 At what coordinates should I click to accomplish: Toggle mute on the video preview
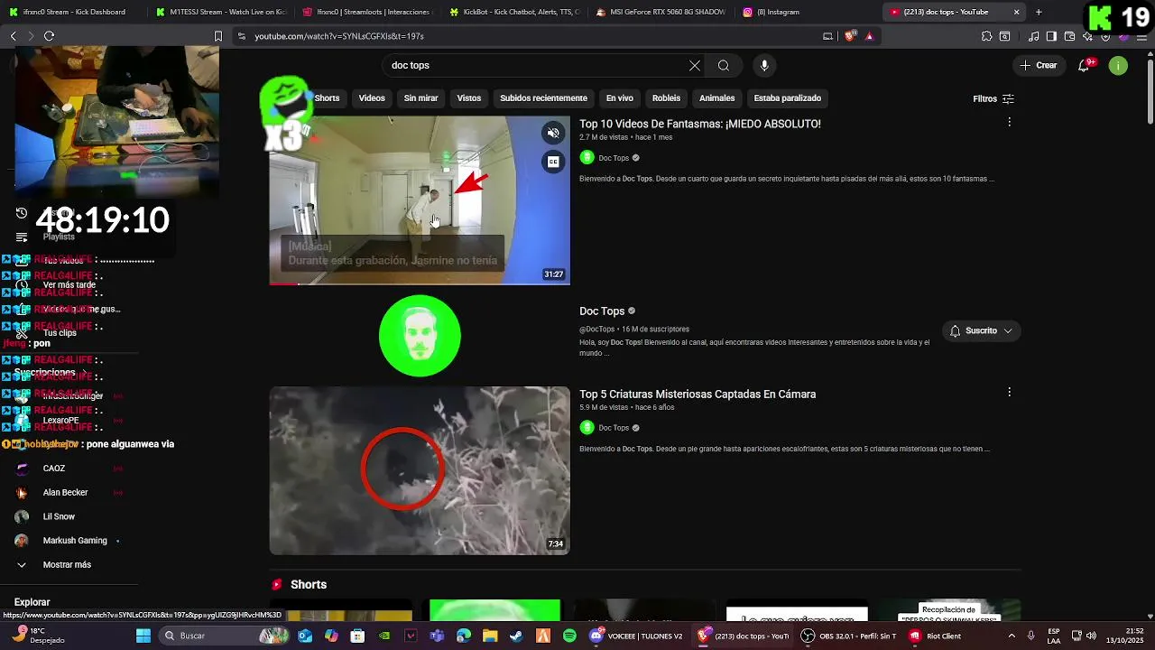tap(554, 133)
